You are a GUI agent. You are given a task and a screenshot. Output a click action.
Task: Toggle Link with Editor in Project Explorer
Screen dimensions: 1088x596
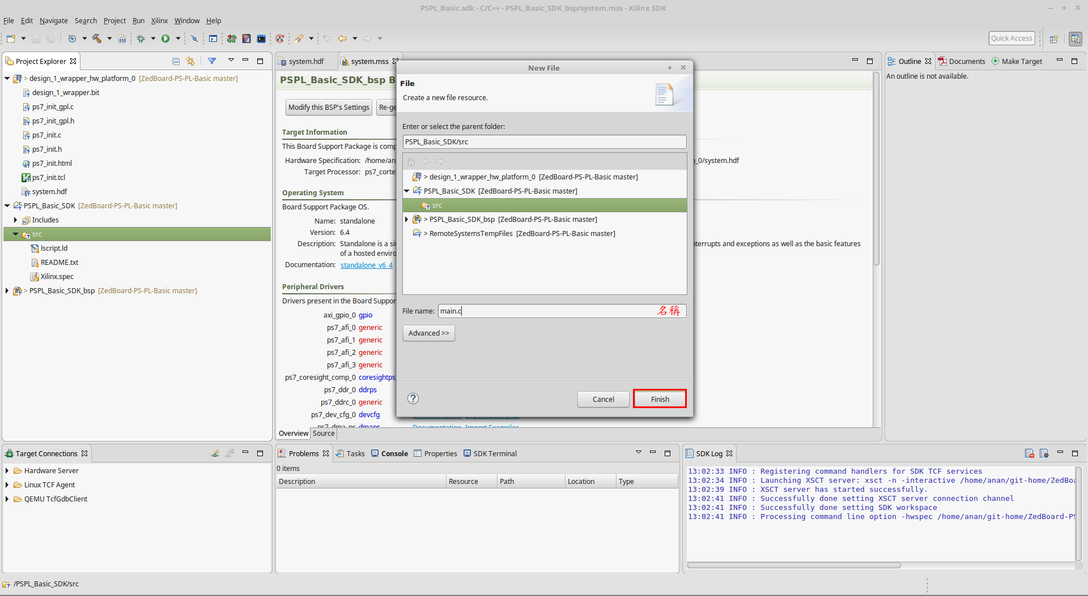pyautogui.click(x=190, y=61)
